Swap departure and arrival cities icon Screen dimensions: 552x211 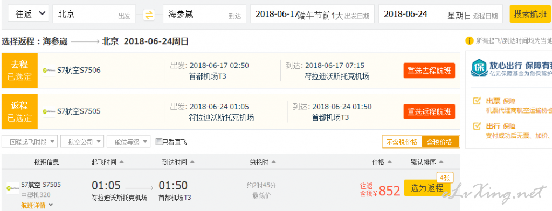pyautogui.click(x=149, y=15)
